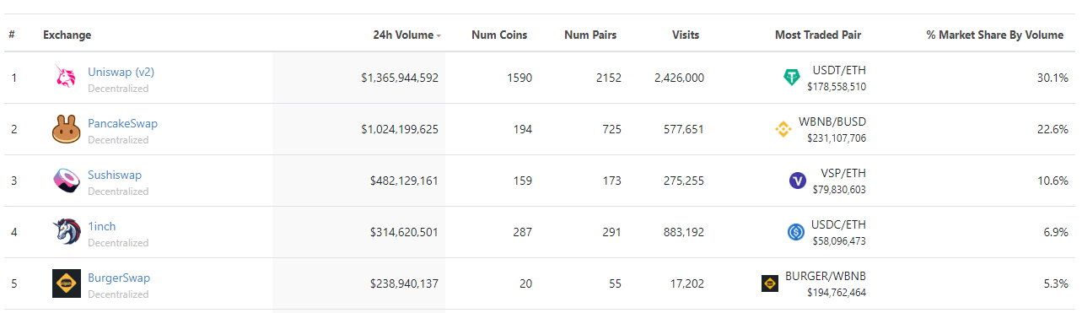
Task: Click the # rank column header
Action: [12, 35]
